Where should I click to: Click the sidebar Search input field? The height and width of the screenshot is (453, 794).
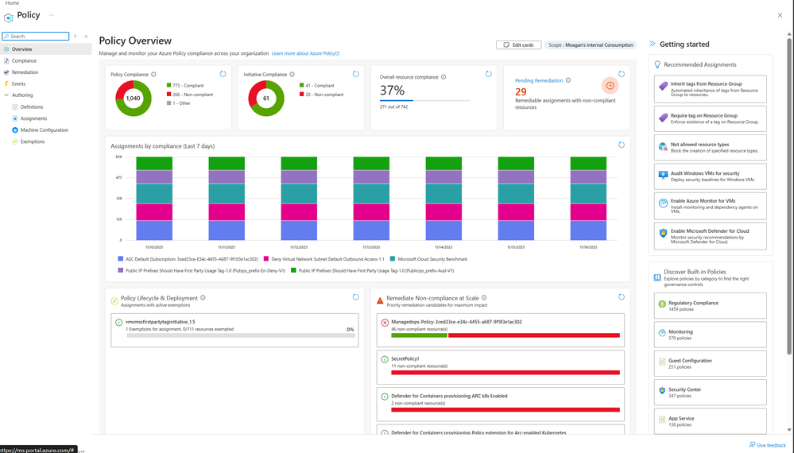pyautogui.click(x=36, y=37)
